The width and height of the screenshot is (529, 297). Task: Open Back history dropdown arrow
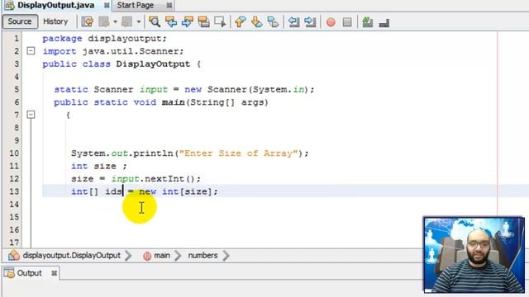(x=115, y=22)
